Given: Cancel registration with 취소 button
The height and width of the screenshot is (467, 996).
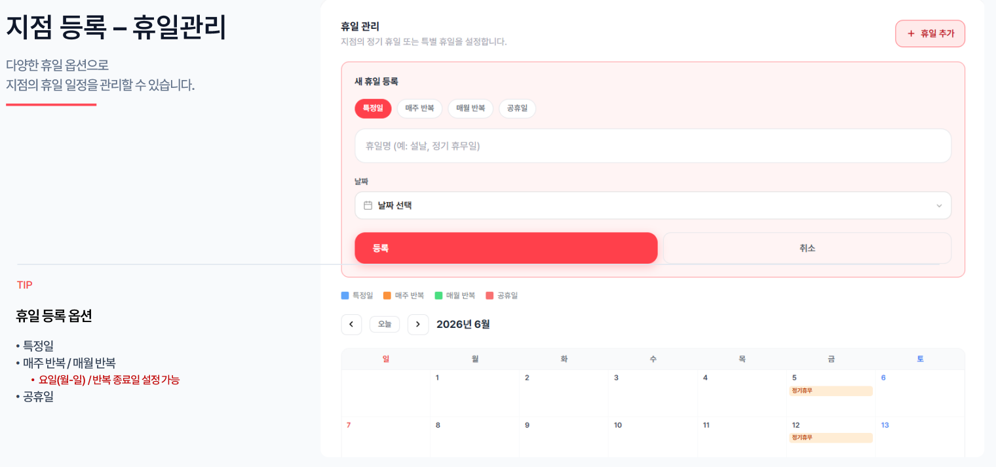Looking at the screenshot, I should pyautogui.click(x=807, y=248).
